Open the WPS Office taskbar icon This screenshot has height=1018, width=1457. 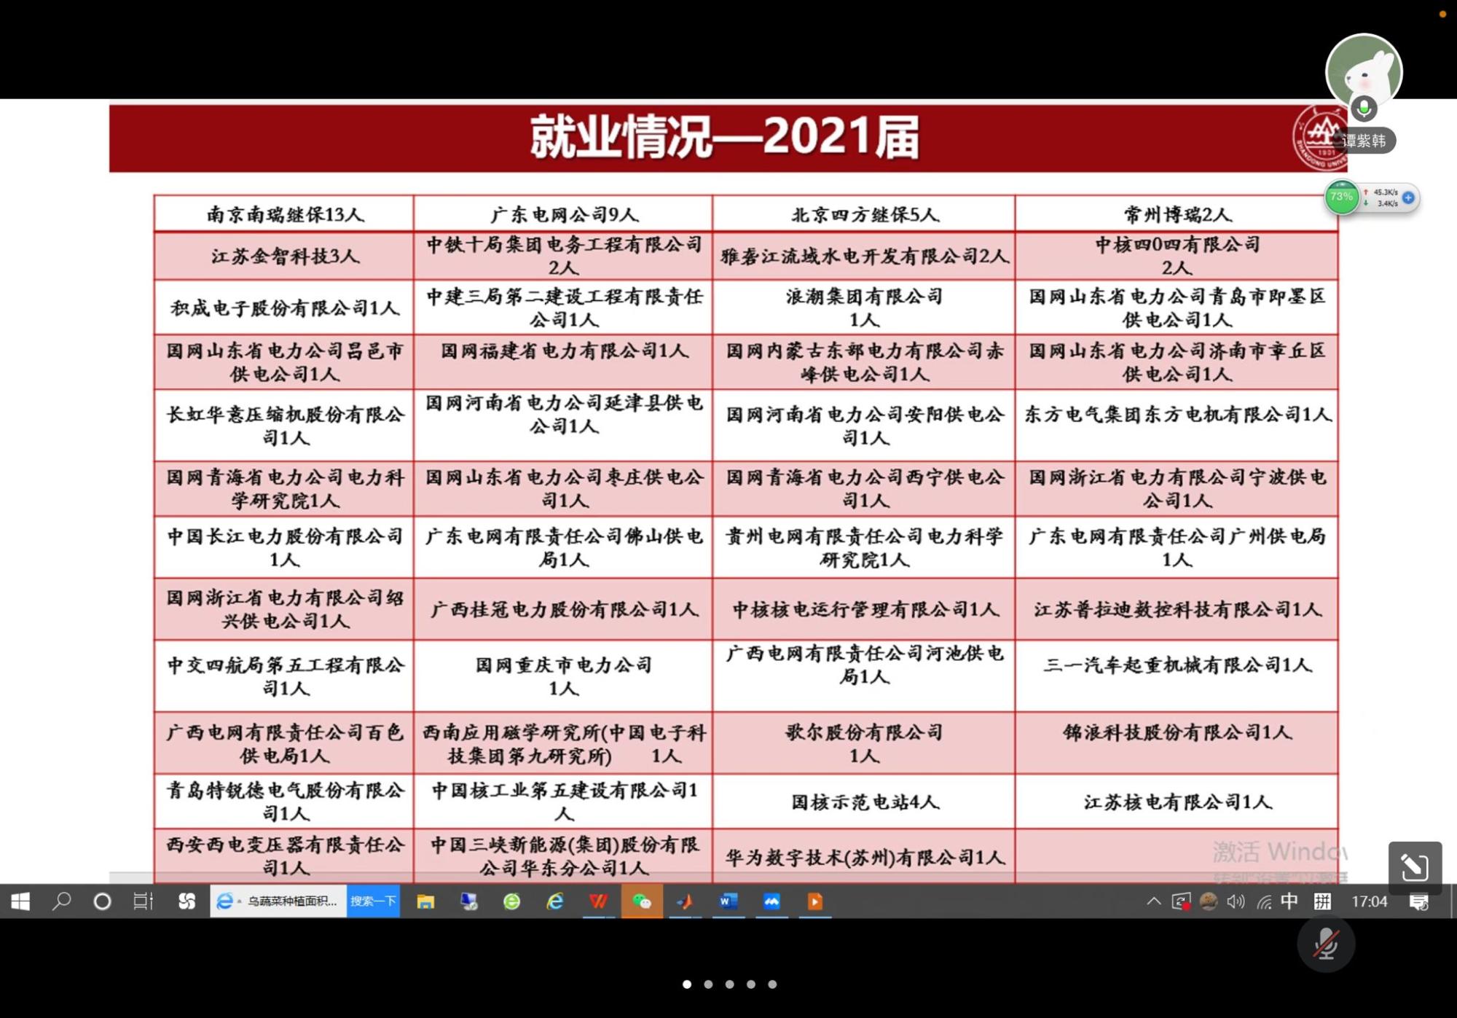coord(598,901)
